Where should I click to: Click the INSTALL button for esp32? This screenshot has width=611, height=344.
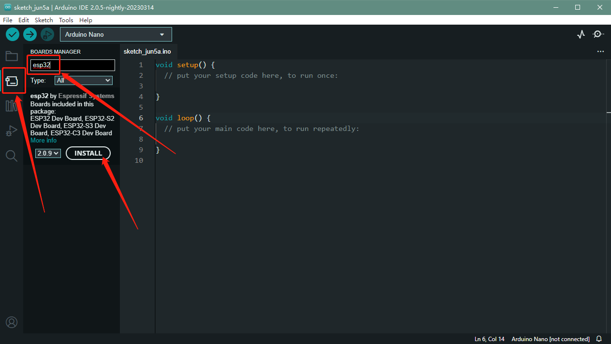pos(88,153)
